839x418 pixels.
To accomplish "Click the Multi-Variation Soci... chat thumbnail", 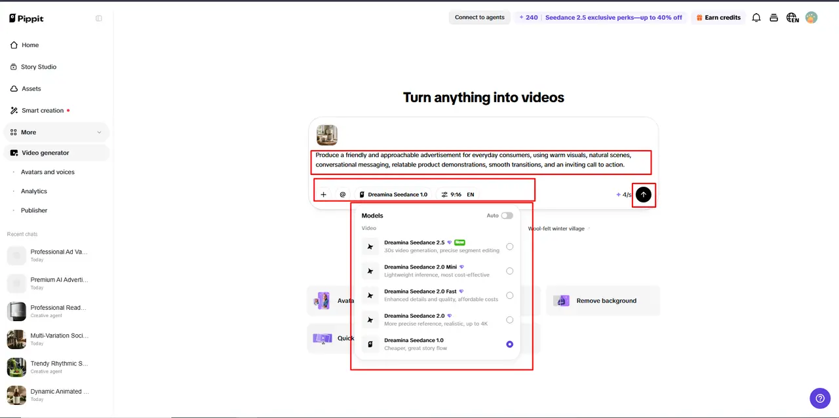I will point(16,339).
